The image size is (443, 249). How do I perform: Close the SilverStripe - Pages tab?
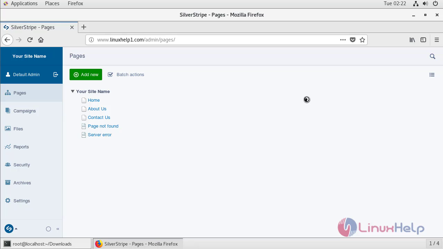pyautogui.click(x=72, y=27)
